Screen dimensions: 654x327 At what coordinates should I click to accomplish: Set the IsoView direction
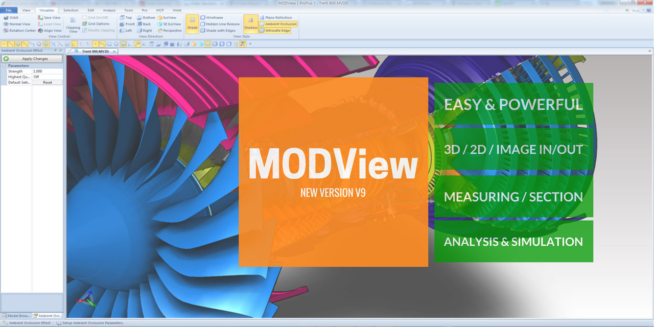click(167, 17)
